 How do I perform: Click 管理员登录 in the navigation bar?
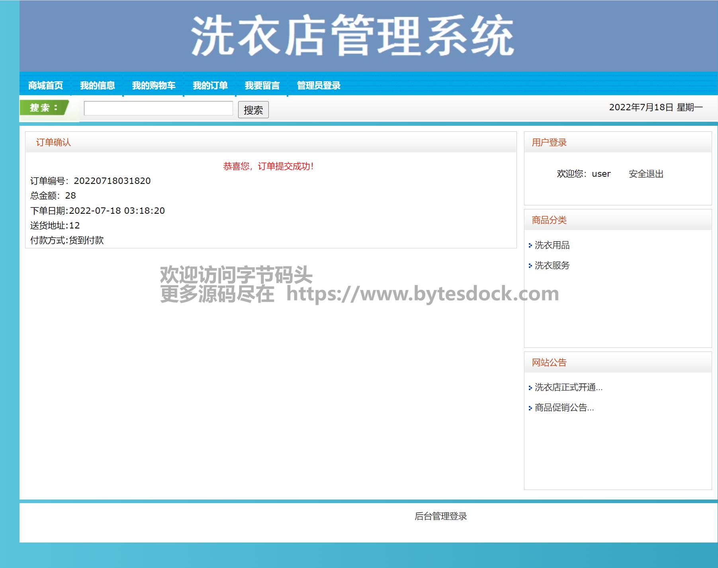pyautogui.click(x=319, y=86)
